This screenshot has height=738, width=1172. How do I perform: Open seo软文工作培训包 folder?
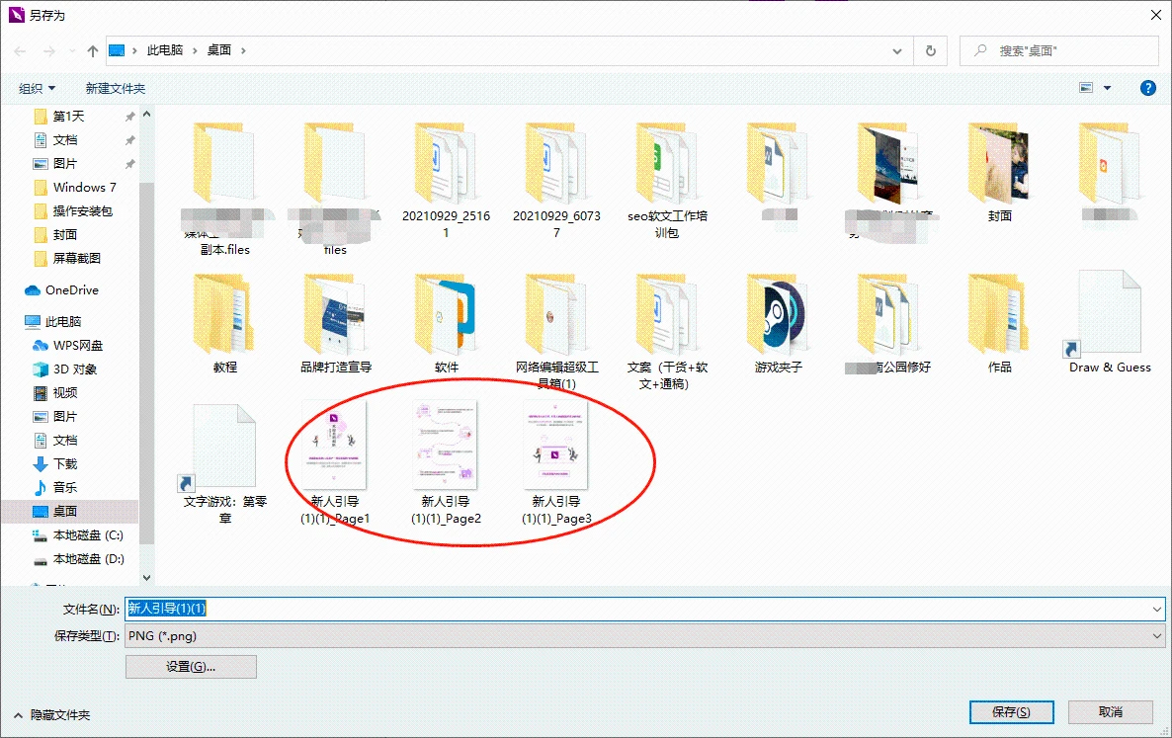(x=667, y=182)
